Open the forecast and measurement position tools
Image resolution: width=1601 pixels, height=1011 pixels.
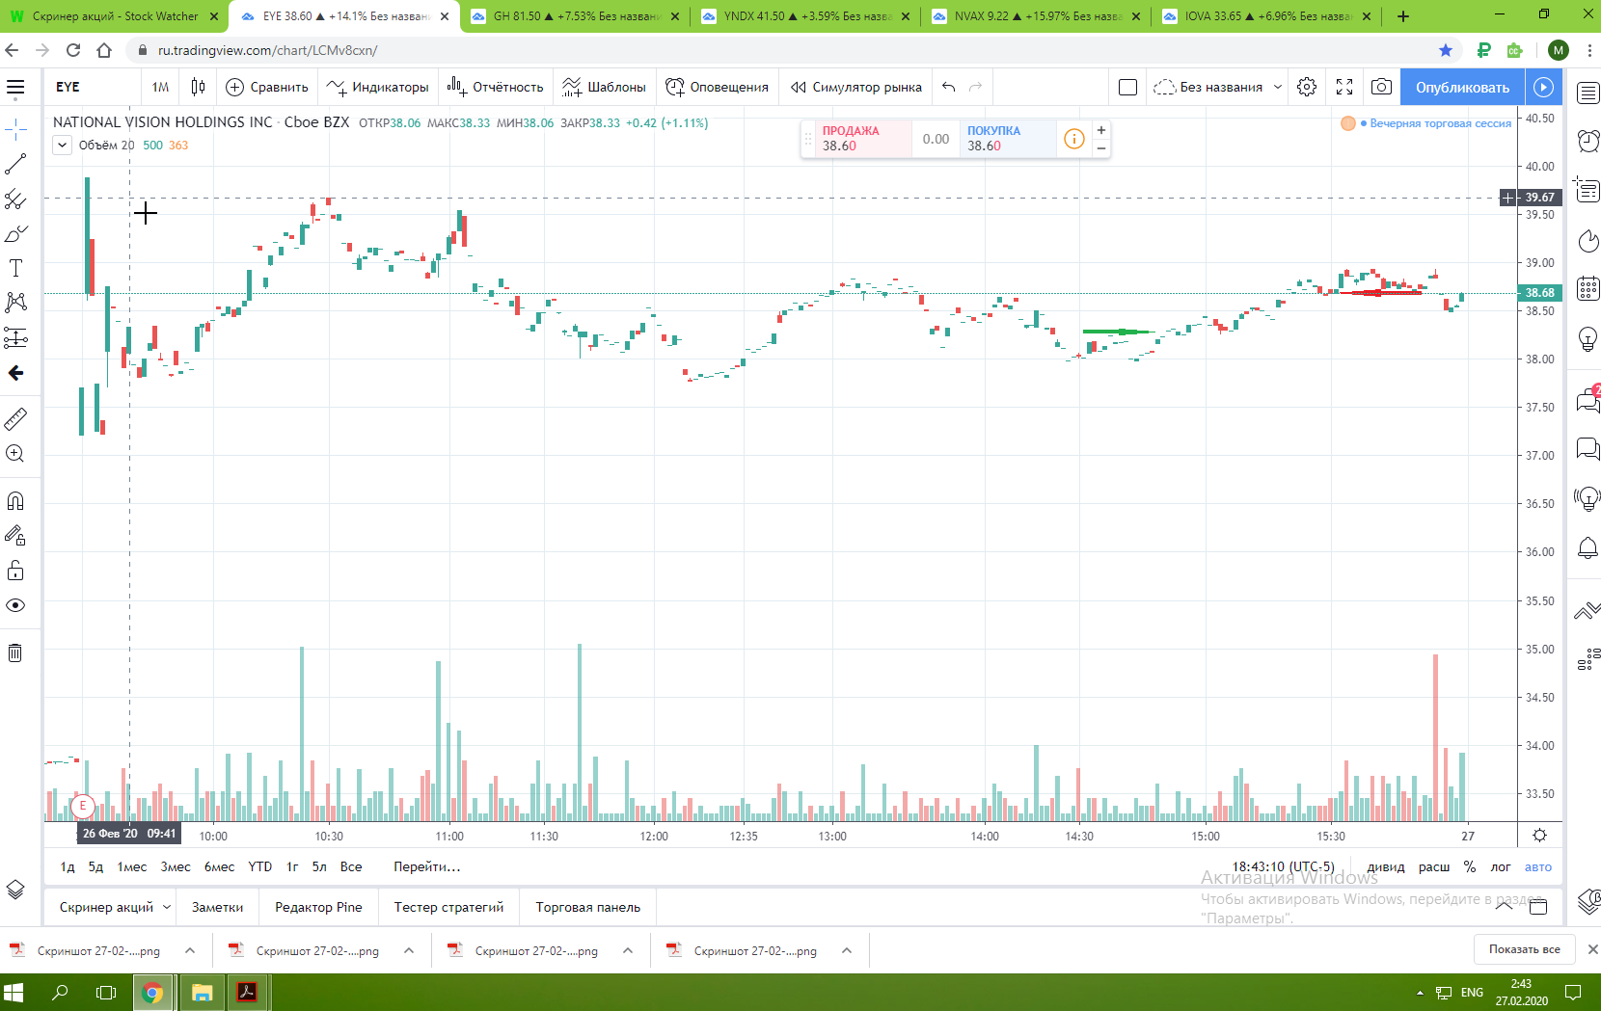[15, 337]
